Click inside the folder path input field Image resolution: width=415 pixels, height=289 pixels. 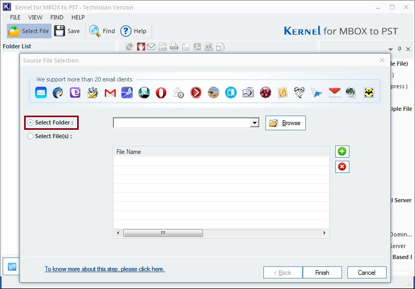182,123
